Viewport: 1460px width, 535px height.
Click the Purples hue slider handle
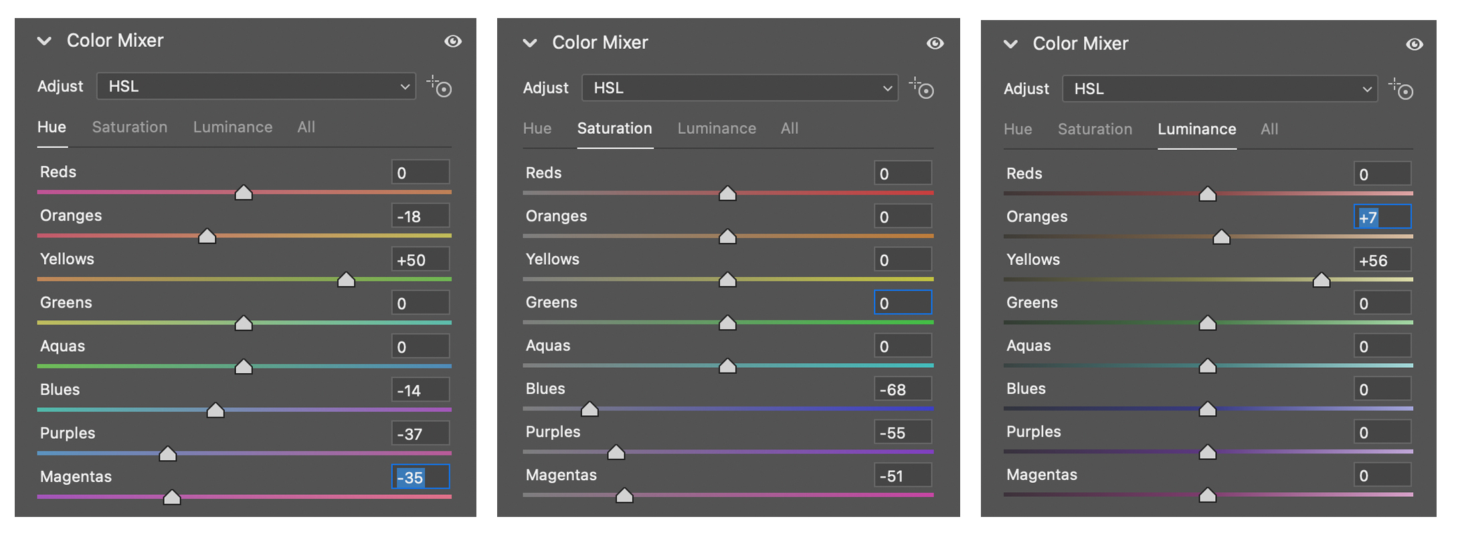(x=167, y=453)
